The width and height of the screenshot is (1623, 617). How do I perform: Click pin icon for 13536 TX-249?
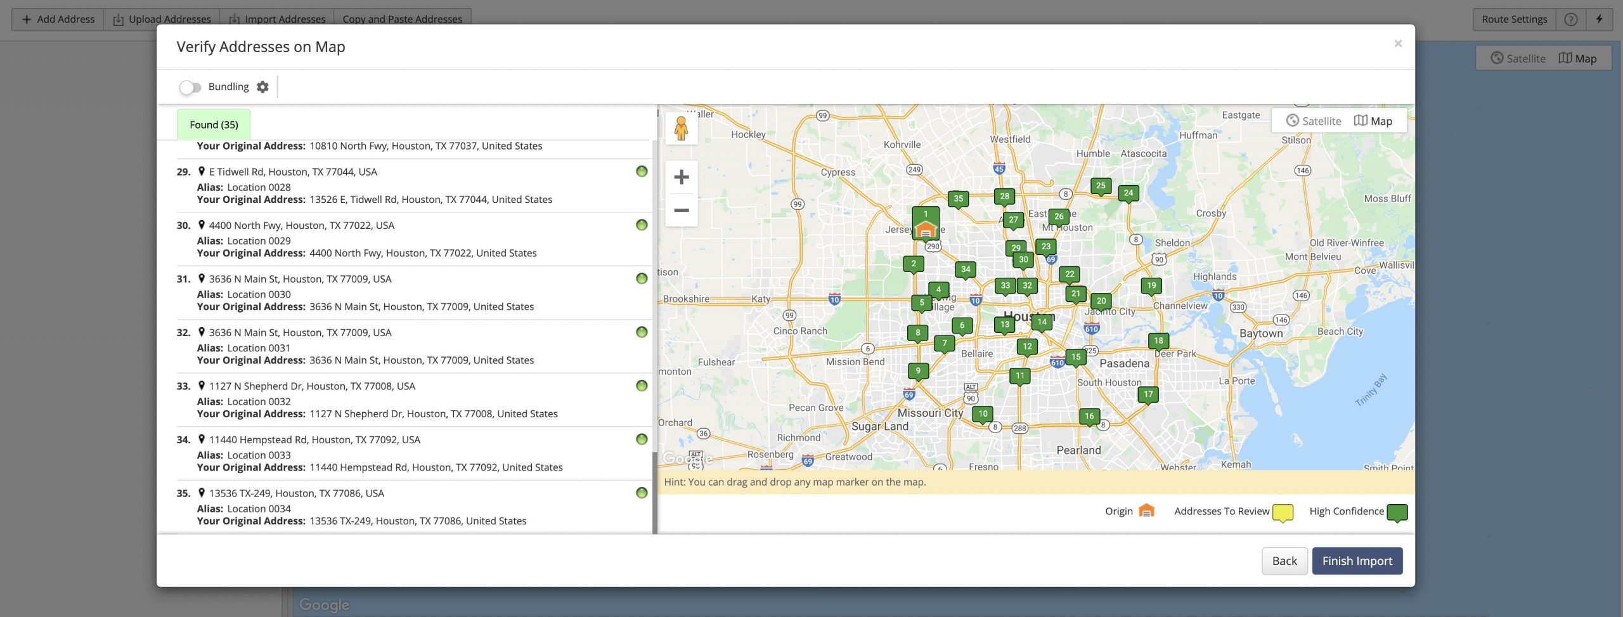[x=202, y=493]
